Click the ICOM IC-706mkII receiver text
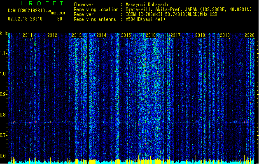Screen dimensions: 259x164 (x=171, y=14)
